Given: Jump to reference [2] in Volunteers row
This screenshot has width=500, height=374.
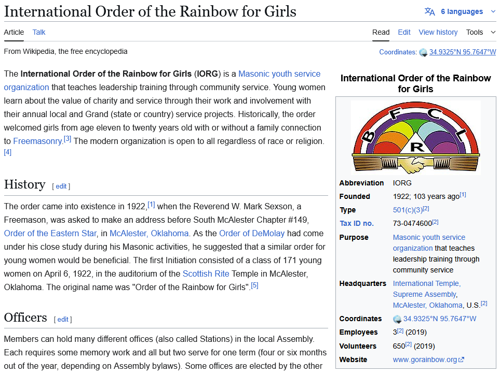Looking at the screenshot, I should point(409,344).
